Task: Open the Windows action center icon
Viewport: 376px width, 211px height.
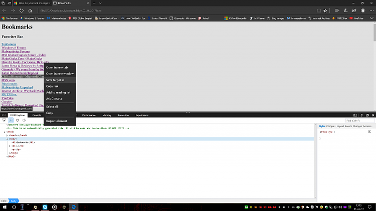Action: pos(370,207)
